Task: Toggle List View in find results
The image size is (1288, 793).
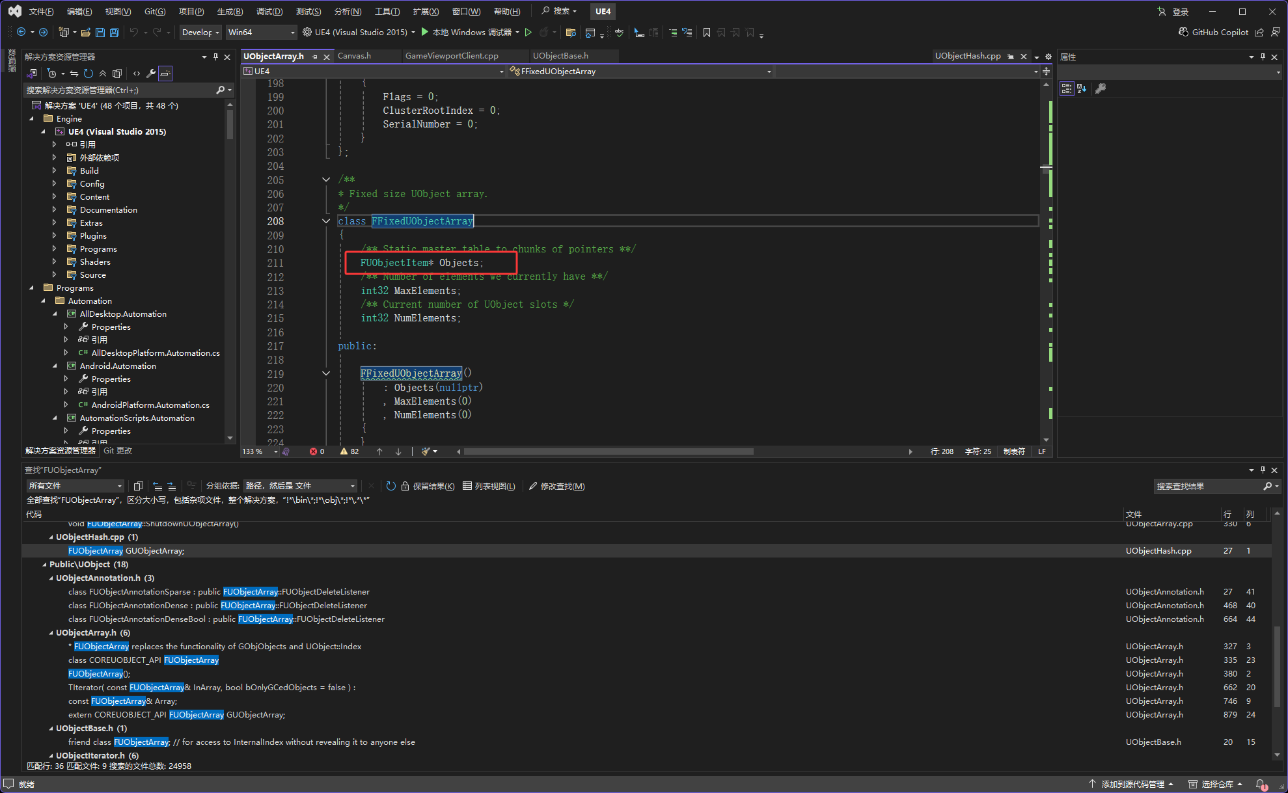Action: tap(489, 486)
